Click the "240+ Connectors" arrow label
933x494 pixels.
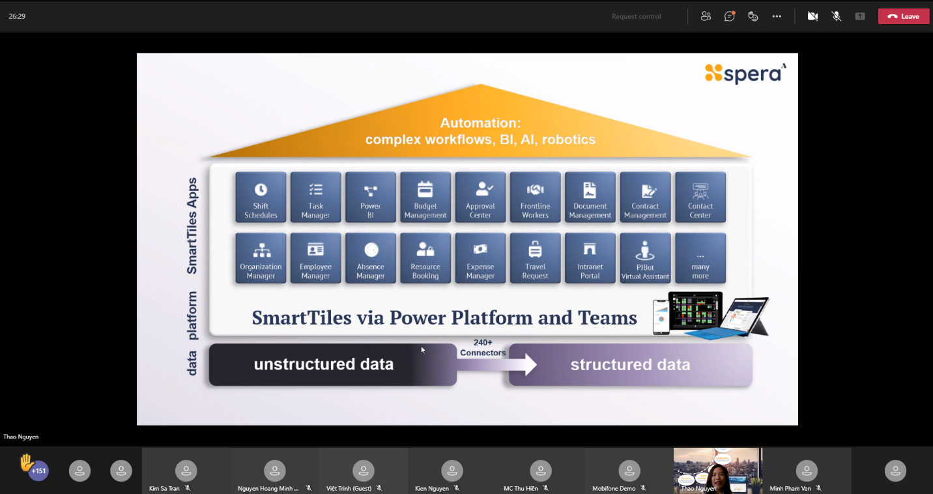pos(483,348)
